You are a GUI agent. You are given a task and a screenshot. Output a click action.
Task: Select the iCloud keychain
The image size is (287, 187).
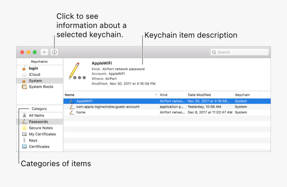(x=40, y=75)
